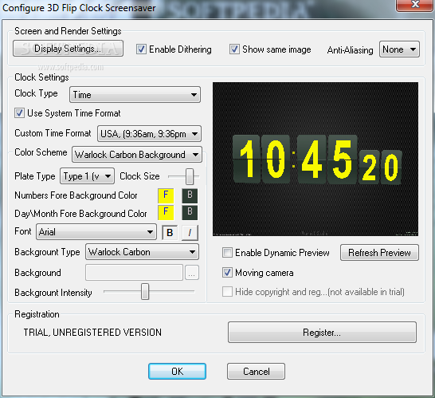Click Refresh Preview button

[379, 253]
